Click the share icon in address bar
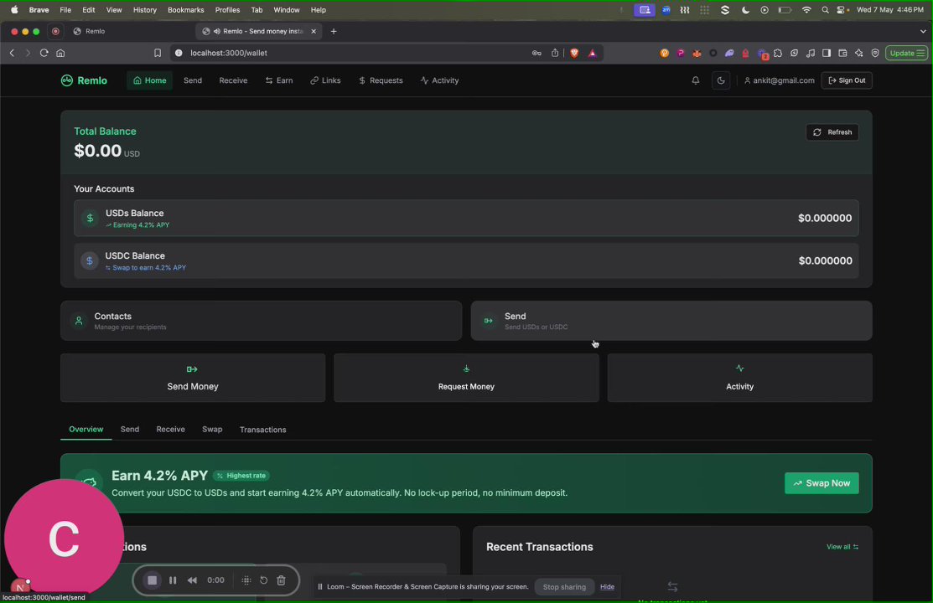Screen dimensions: 933x603 555,53
